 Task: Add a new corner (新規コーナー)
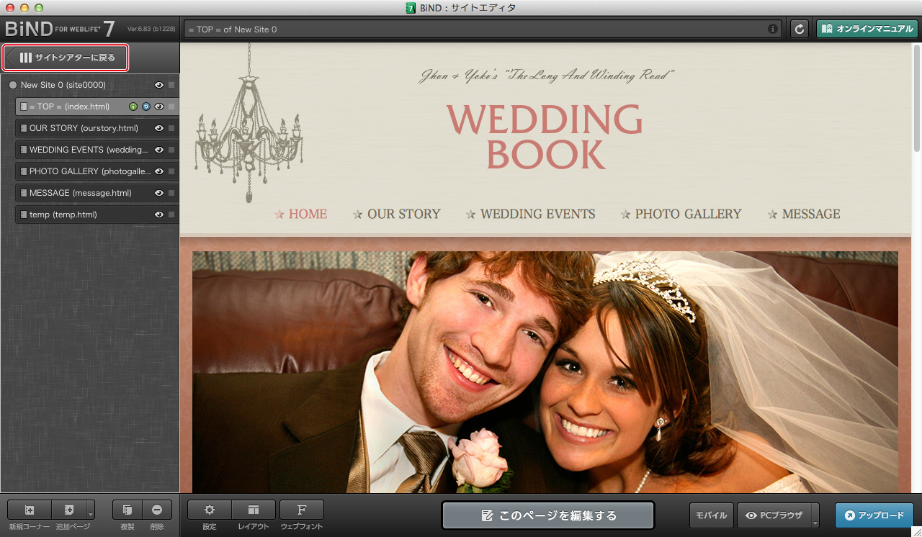pos(30,510)
